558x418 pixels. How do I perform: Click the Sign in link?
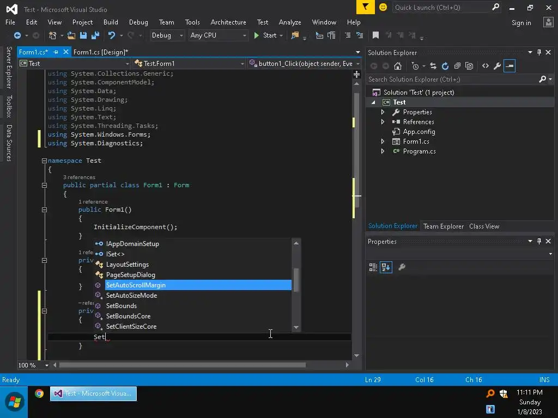pos(521,23)
